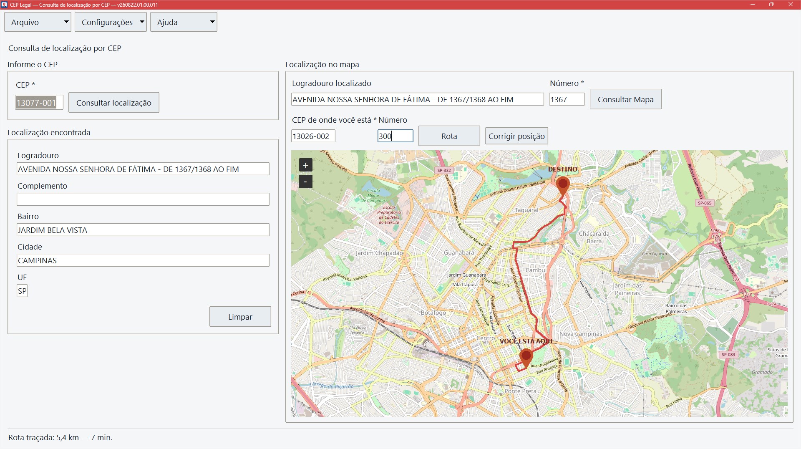Click the Consultar Mapa button

click(625, 99)
